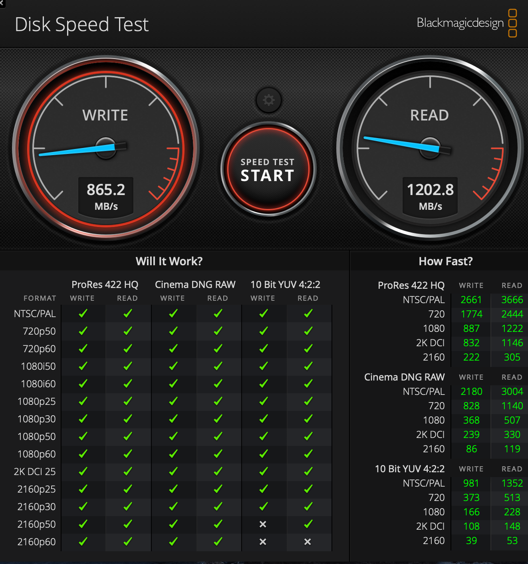Click the 2160p60 format row label
This screenshot has width=528, height=564.
click(36, 542)
